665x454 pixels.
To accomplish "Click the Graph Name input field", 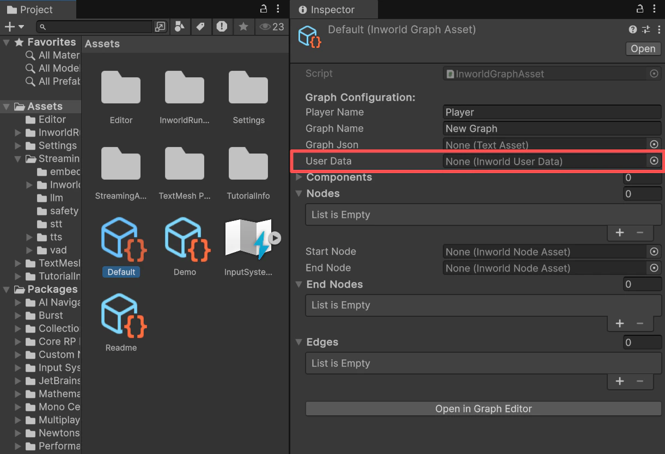I will coord(552,128).
